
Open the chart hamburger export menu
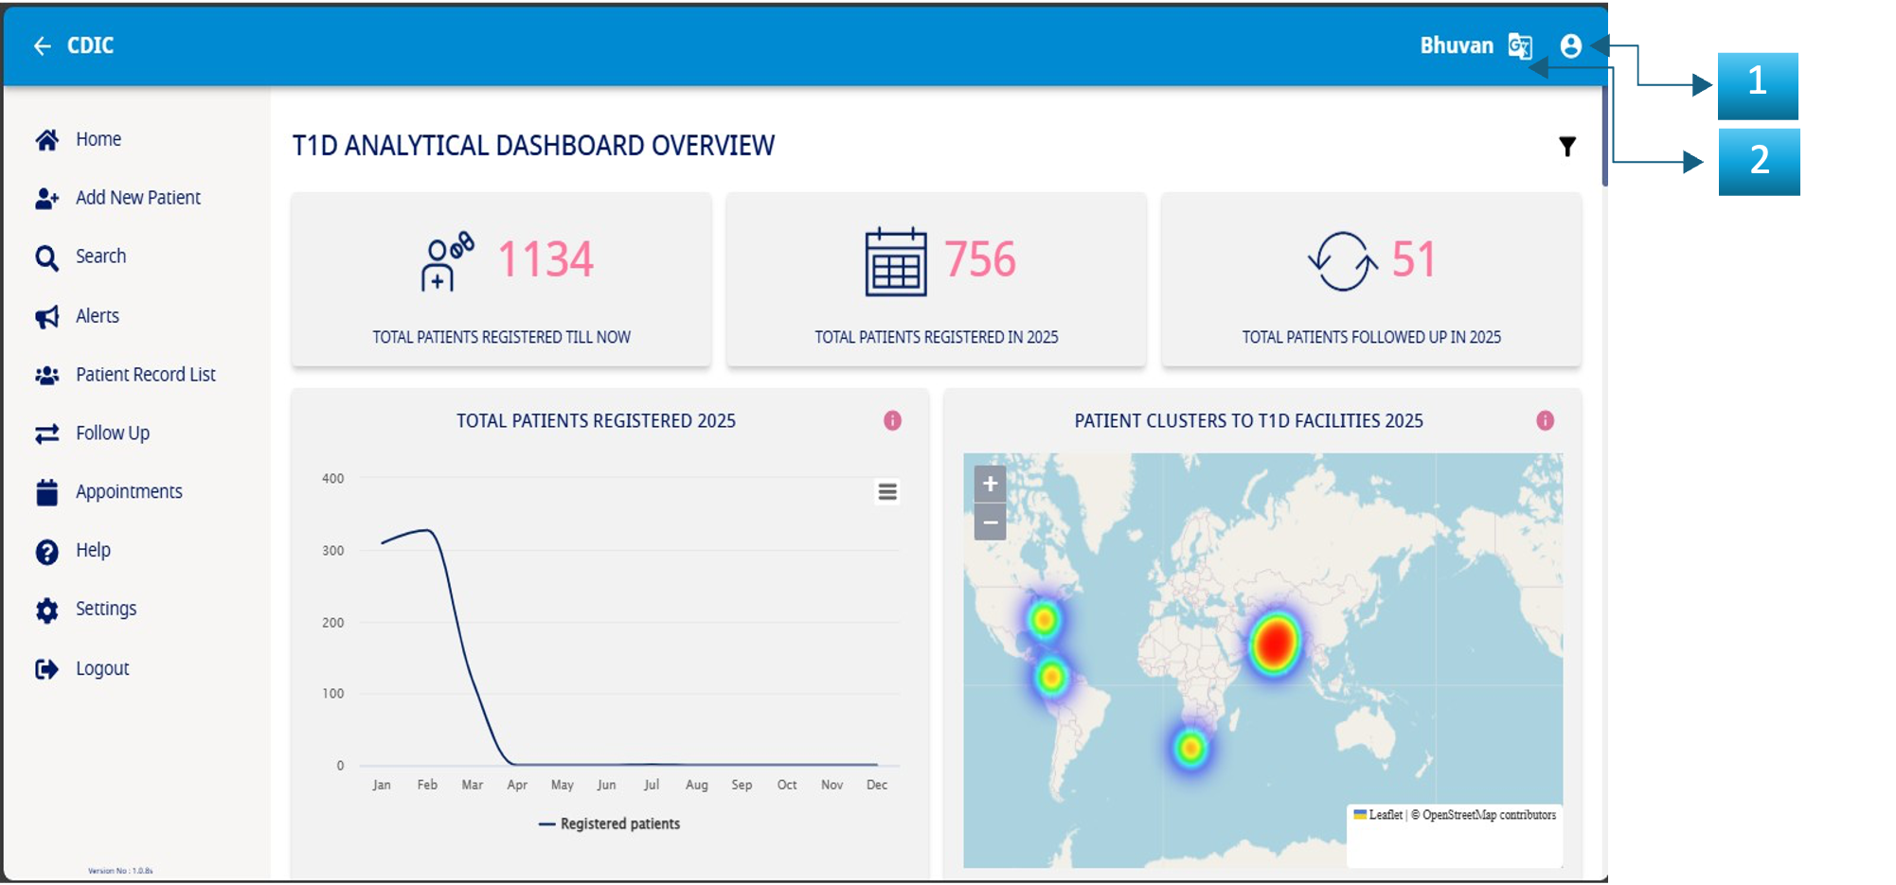pos(886,491)
